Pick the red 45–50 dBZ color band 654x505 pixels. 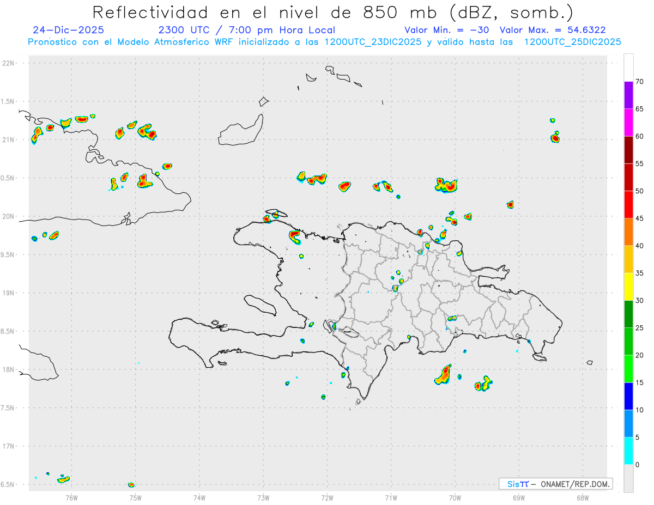628,205
